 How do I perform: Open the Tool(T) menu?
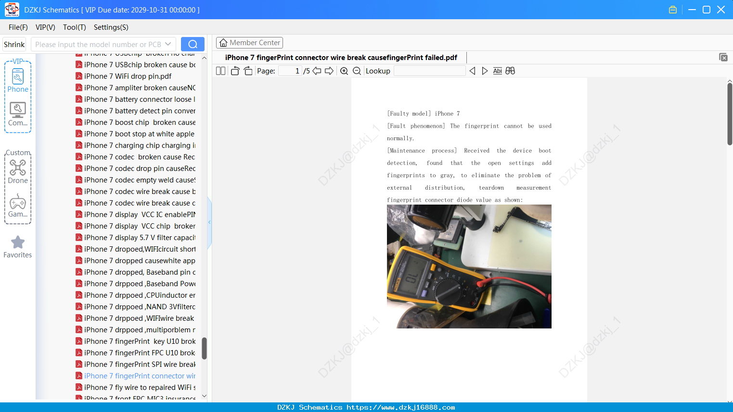coord(75,27)
